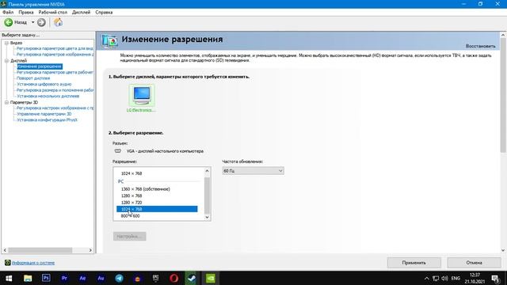Click the main panel scroll up arrow
507x285 pixels.
(x=503, y=35)
